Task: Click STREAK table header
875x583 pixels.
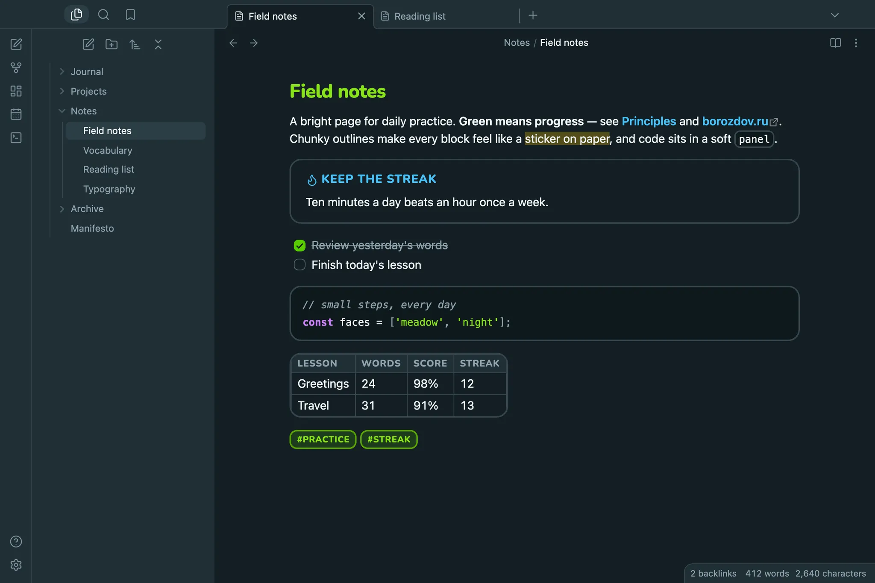Action: pyautogui.click(x=479, y=363)
